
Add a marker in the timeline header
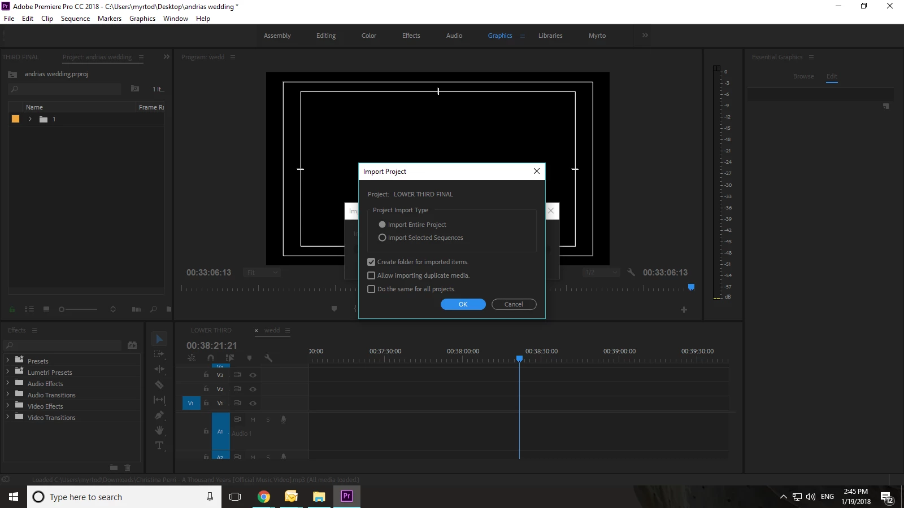pos(249,358)
